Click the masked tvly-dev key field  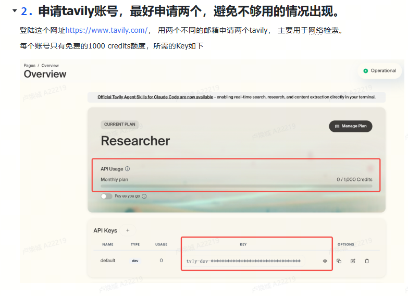pyautogui.click(x=243, y=261)
